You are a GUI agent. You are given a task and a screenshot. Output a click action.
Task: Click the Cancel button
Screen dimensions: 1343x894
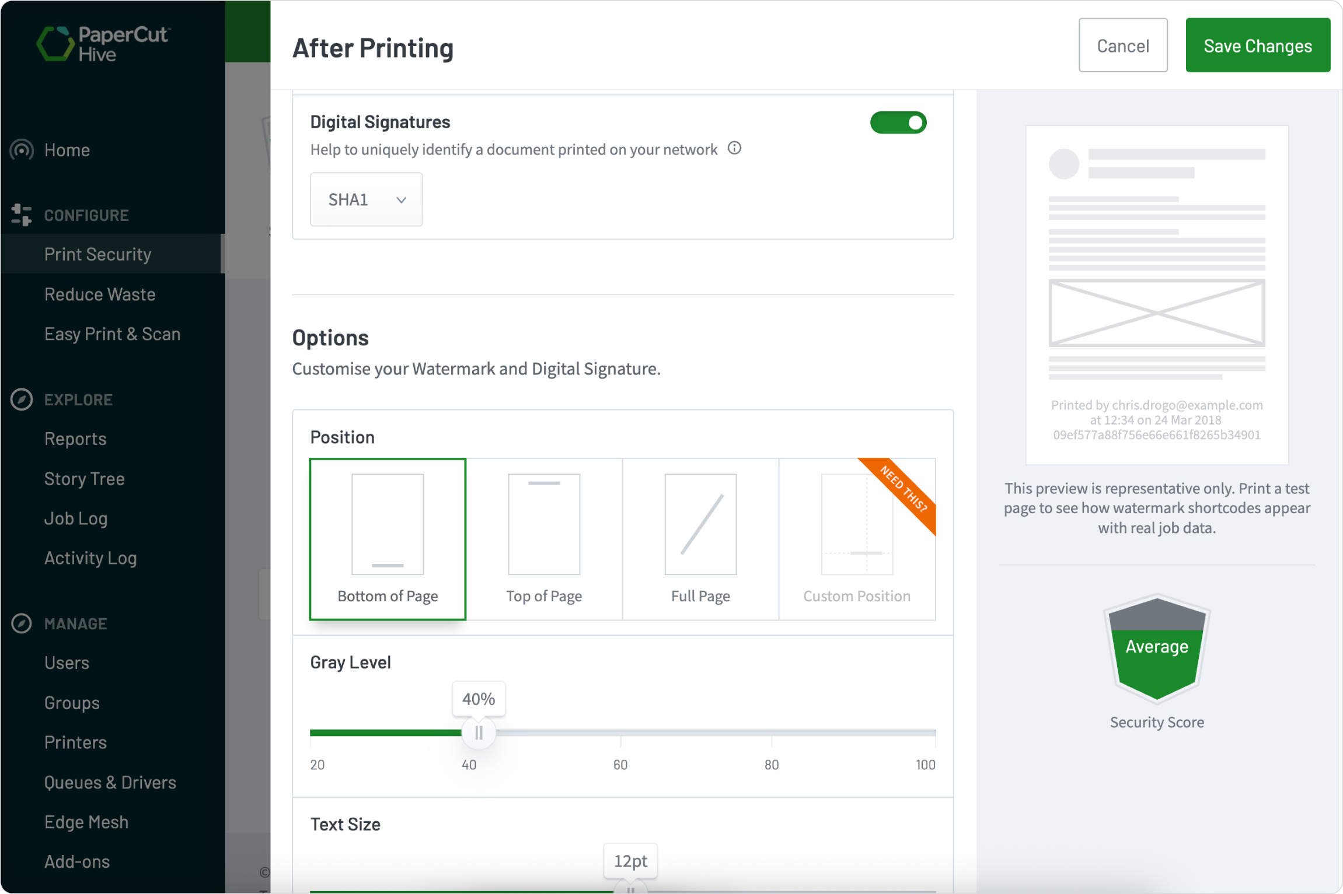[x=1122, y=45]
